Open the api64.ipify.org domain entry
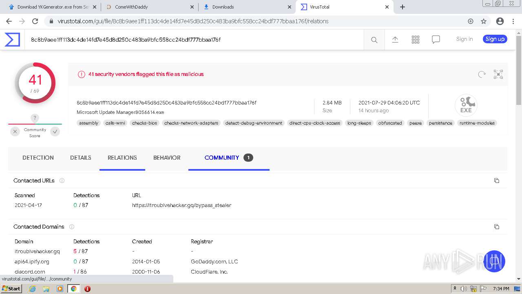 tap(32, 262)
